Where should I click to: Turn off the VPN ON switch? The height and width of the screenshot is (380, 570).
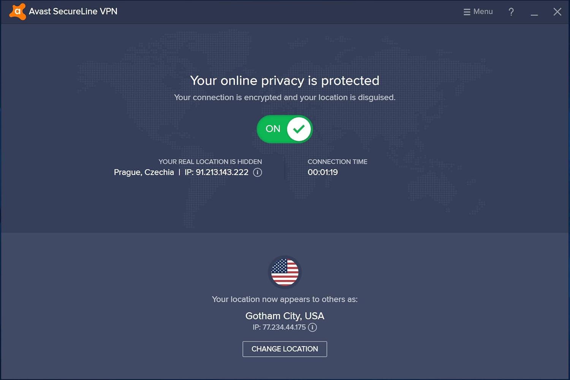pyautogui.click(x=285, y=129)
